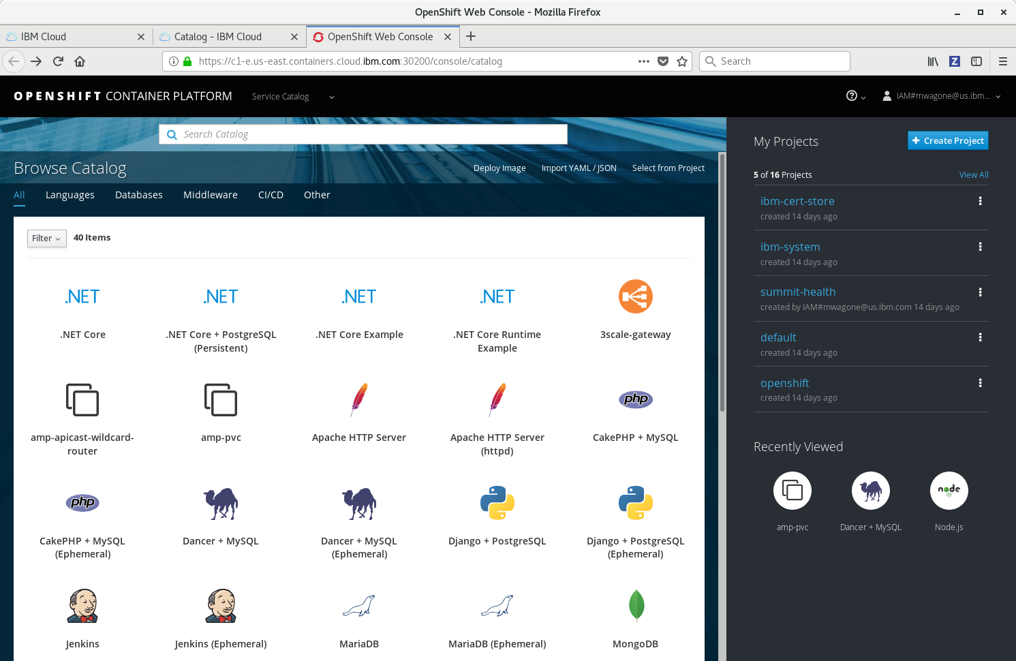Switch to the Languages tab

click(70, 195)
